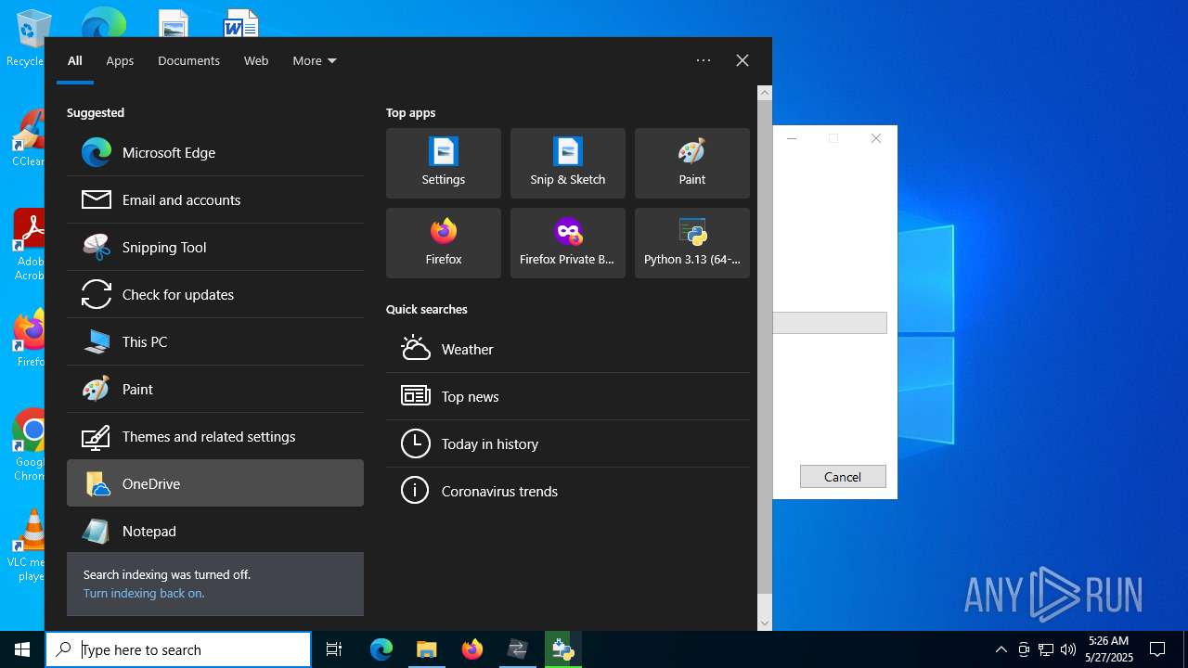Open File Explorer from taskbar
The height and width of the screenshot is (668, 1188).
click(x=427, y=649)
